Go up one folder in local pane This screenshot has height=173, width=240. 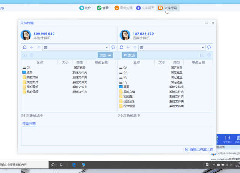click(39, 48)
